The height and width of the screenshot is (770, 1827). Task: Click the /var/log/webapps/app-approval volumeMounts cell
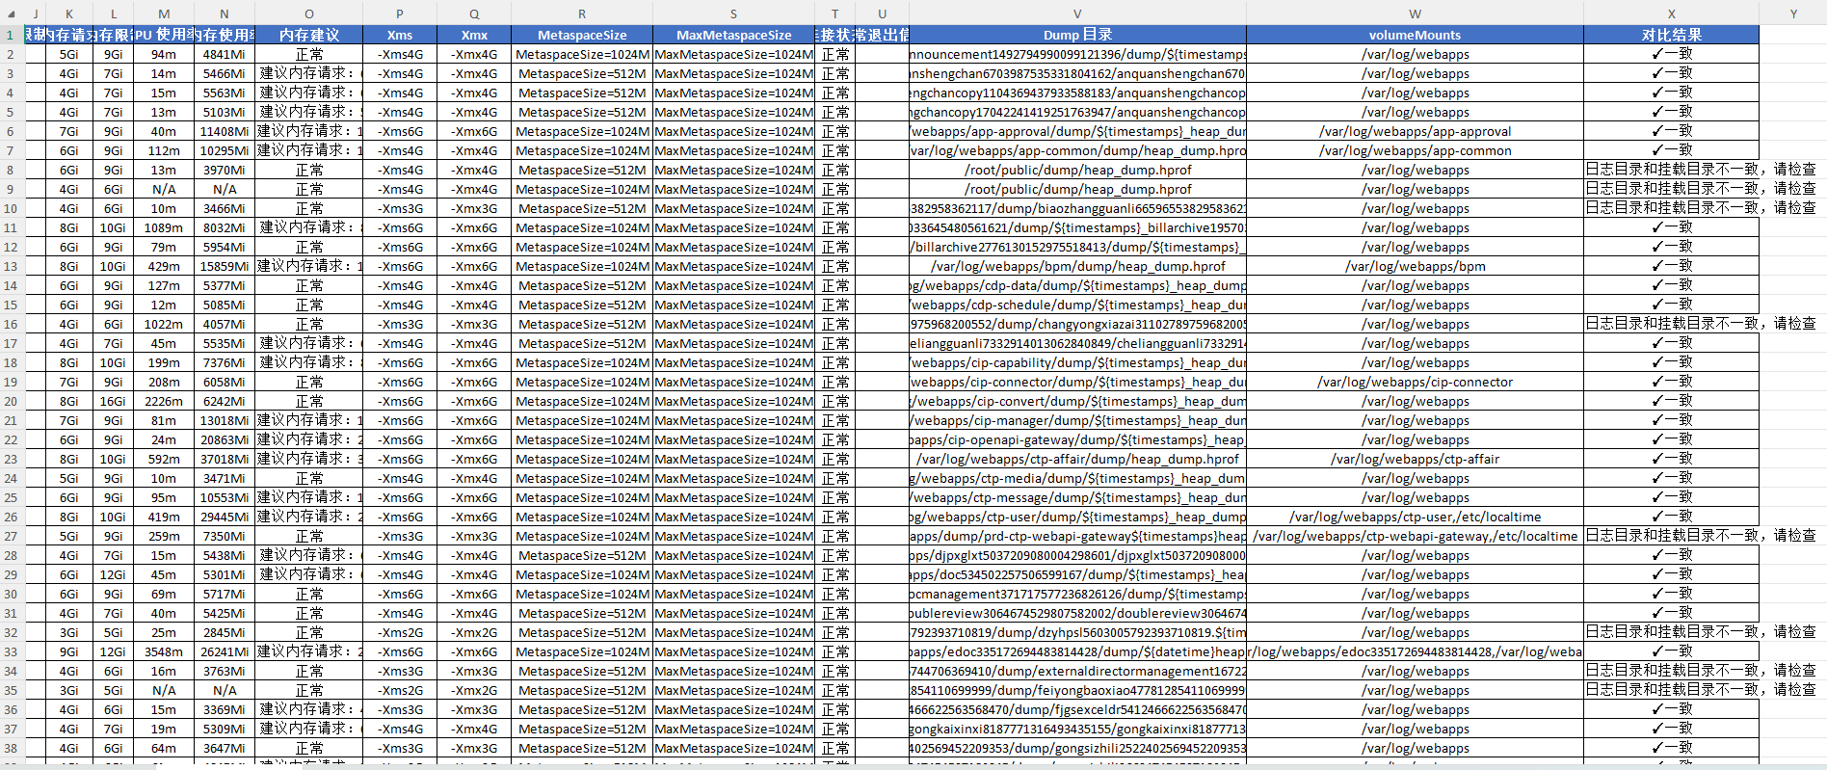pos(1415,131)
